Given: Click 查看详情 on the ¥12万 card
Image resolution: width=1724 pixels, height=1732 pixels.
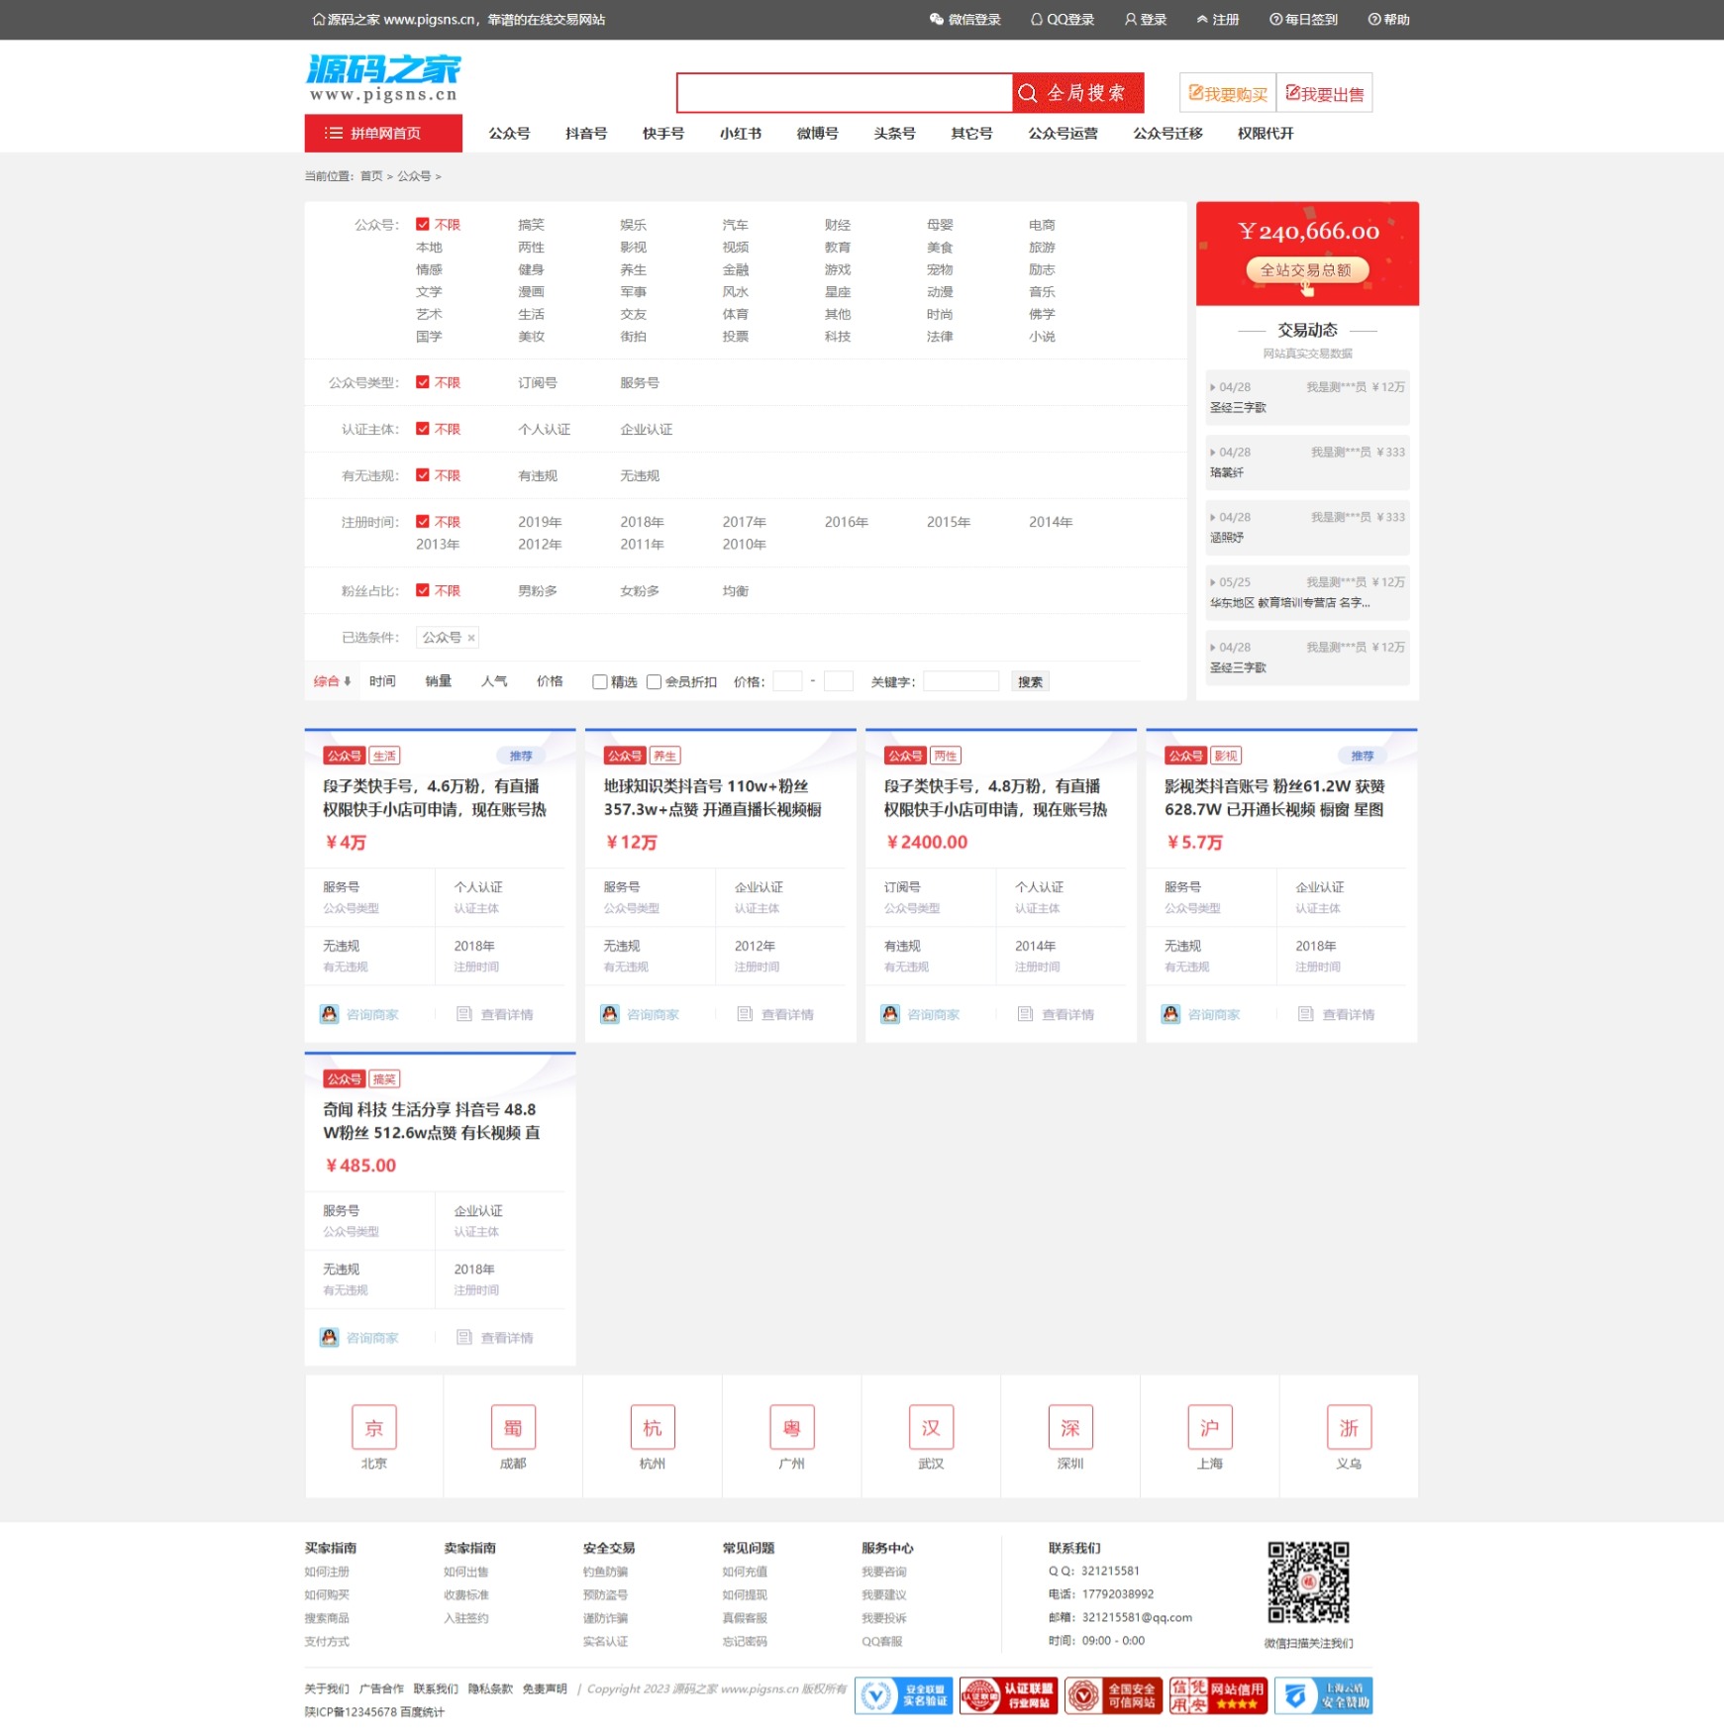Looking at the screenshot, I should click(x=775, y=1015).
